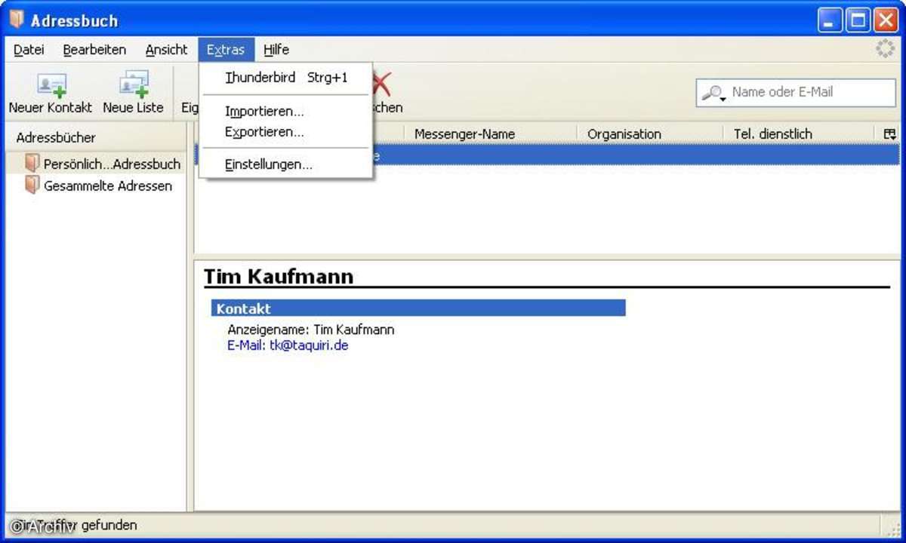Click the Gesammelte Adressen book icon
This screenshot has width=906, height=543.
pos(32,185)
